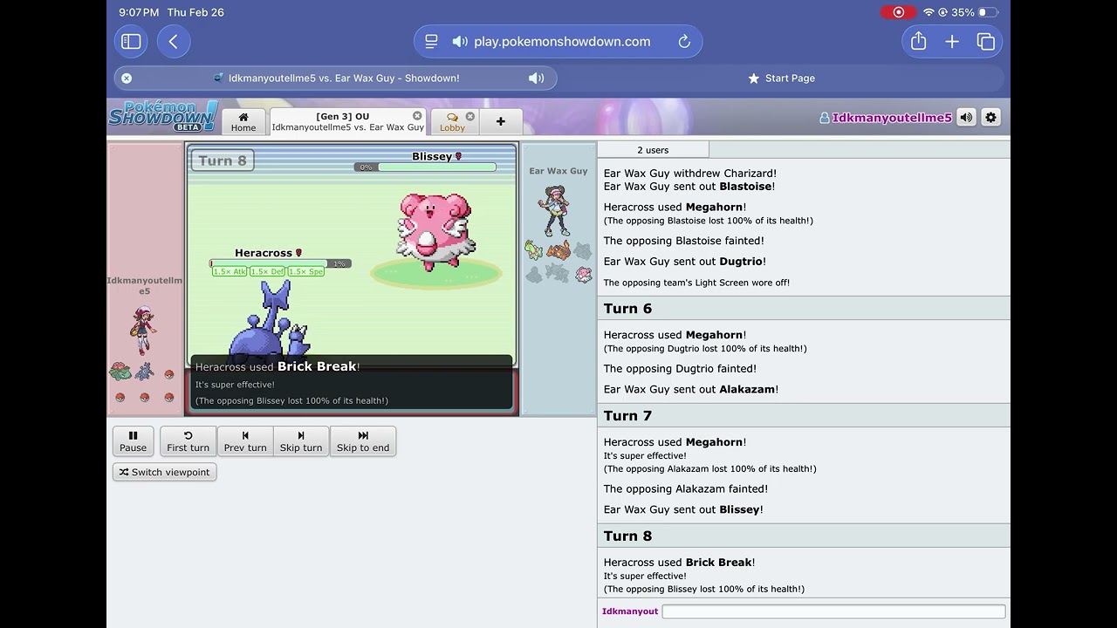Jump to First turn of replay
The image size is (1117, 628).
click(188, 440)
